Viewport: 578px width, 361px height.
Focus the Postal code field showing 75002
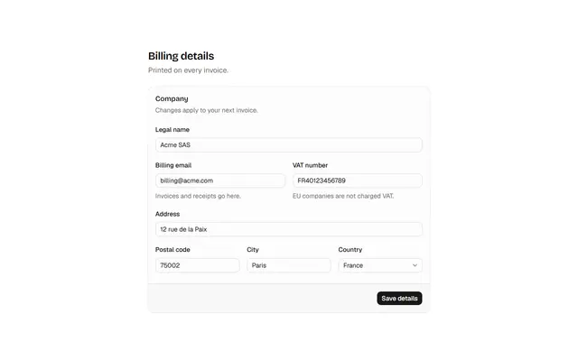pyautogui.click(x=197, y=265)
